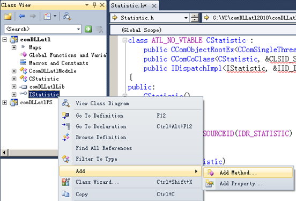Click the Add Method icon

tap(210, 173)
